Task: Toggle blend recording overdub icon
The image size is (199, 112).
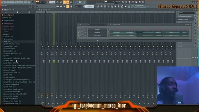Action: tap(68, 2)
